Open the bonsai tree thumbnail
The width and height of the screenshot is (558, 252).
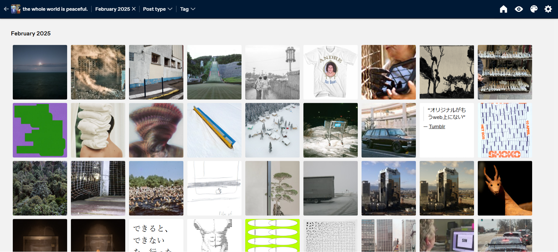pyautogui.click(x=272, y=188)
